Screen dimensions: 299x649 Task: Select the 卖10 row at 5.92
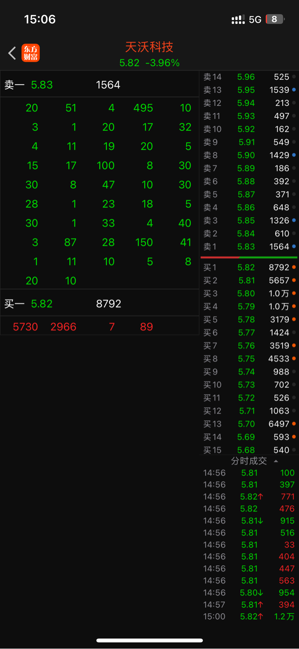pyautogui.click(x=249, y=129)
